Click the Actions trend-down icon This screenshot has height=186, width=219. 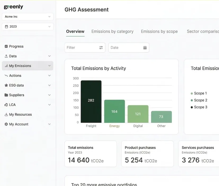click(6, 76)
